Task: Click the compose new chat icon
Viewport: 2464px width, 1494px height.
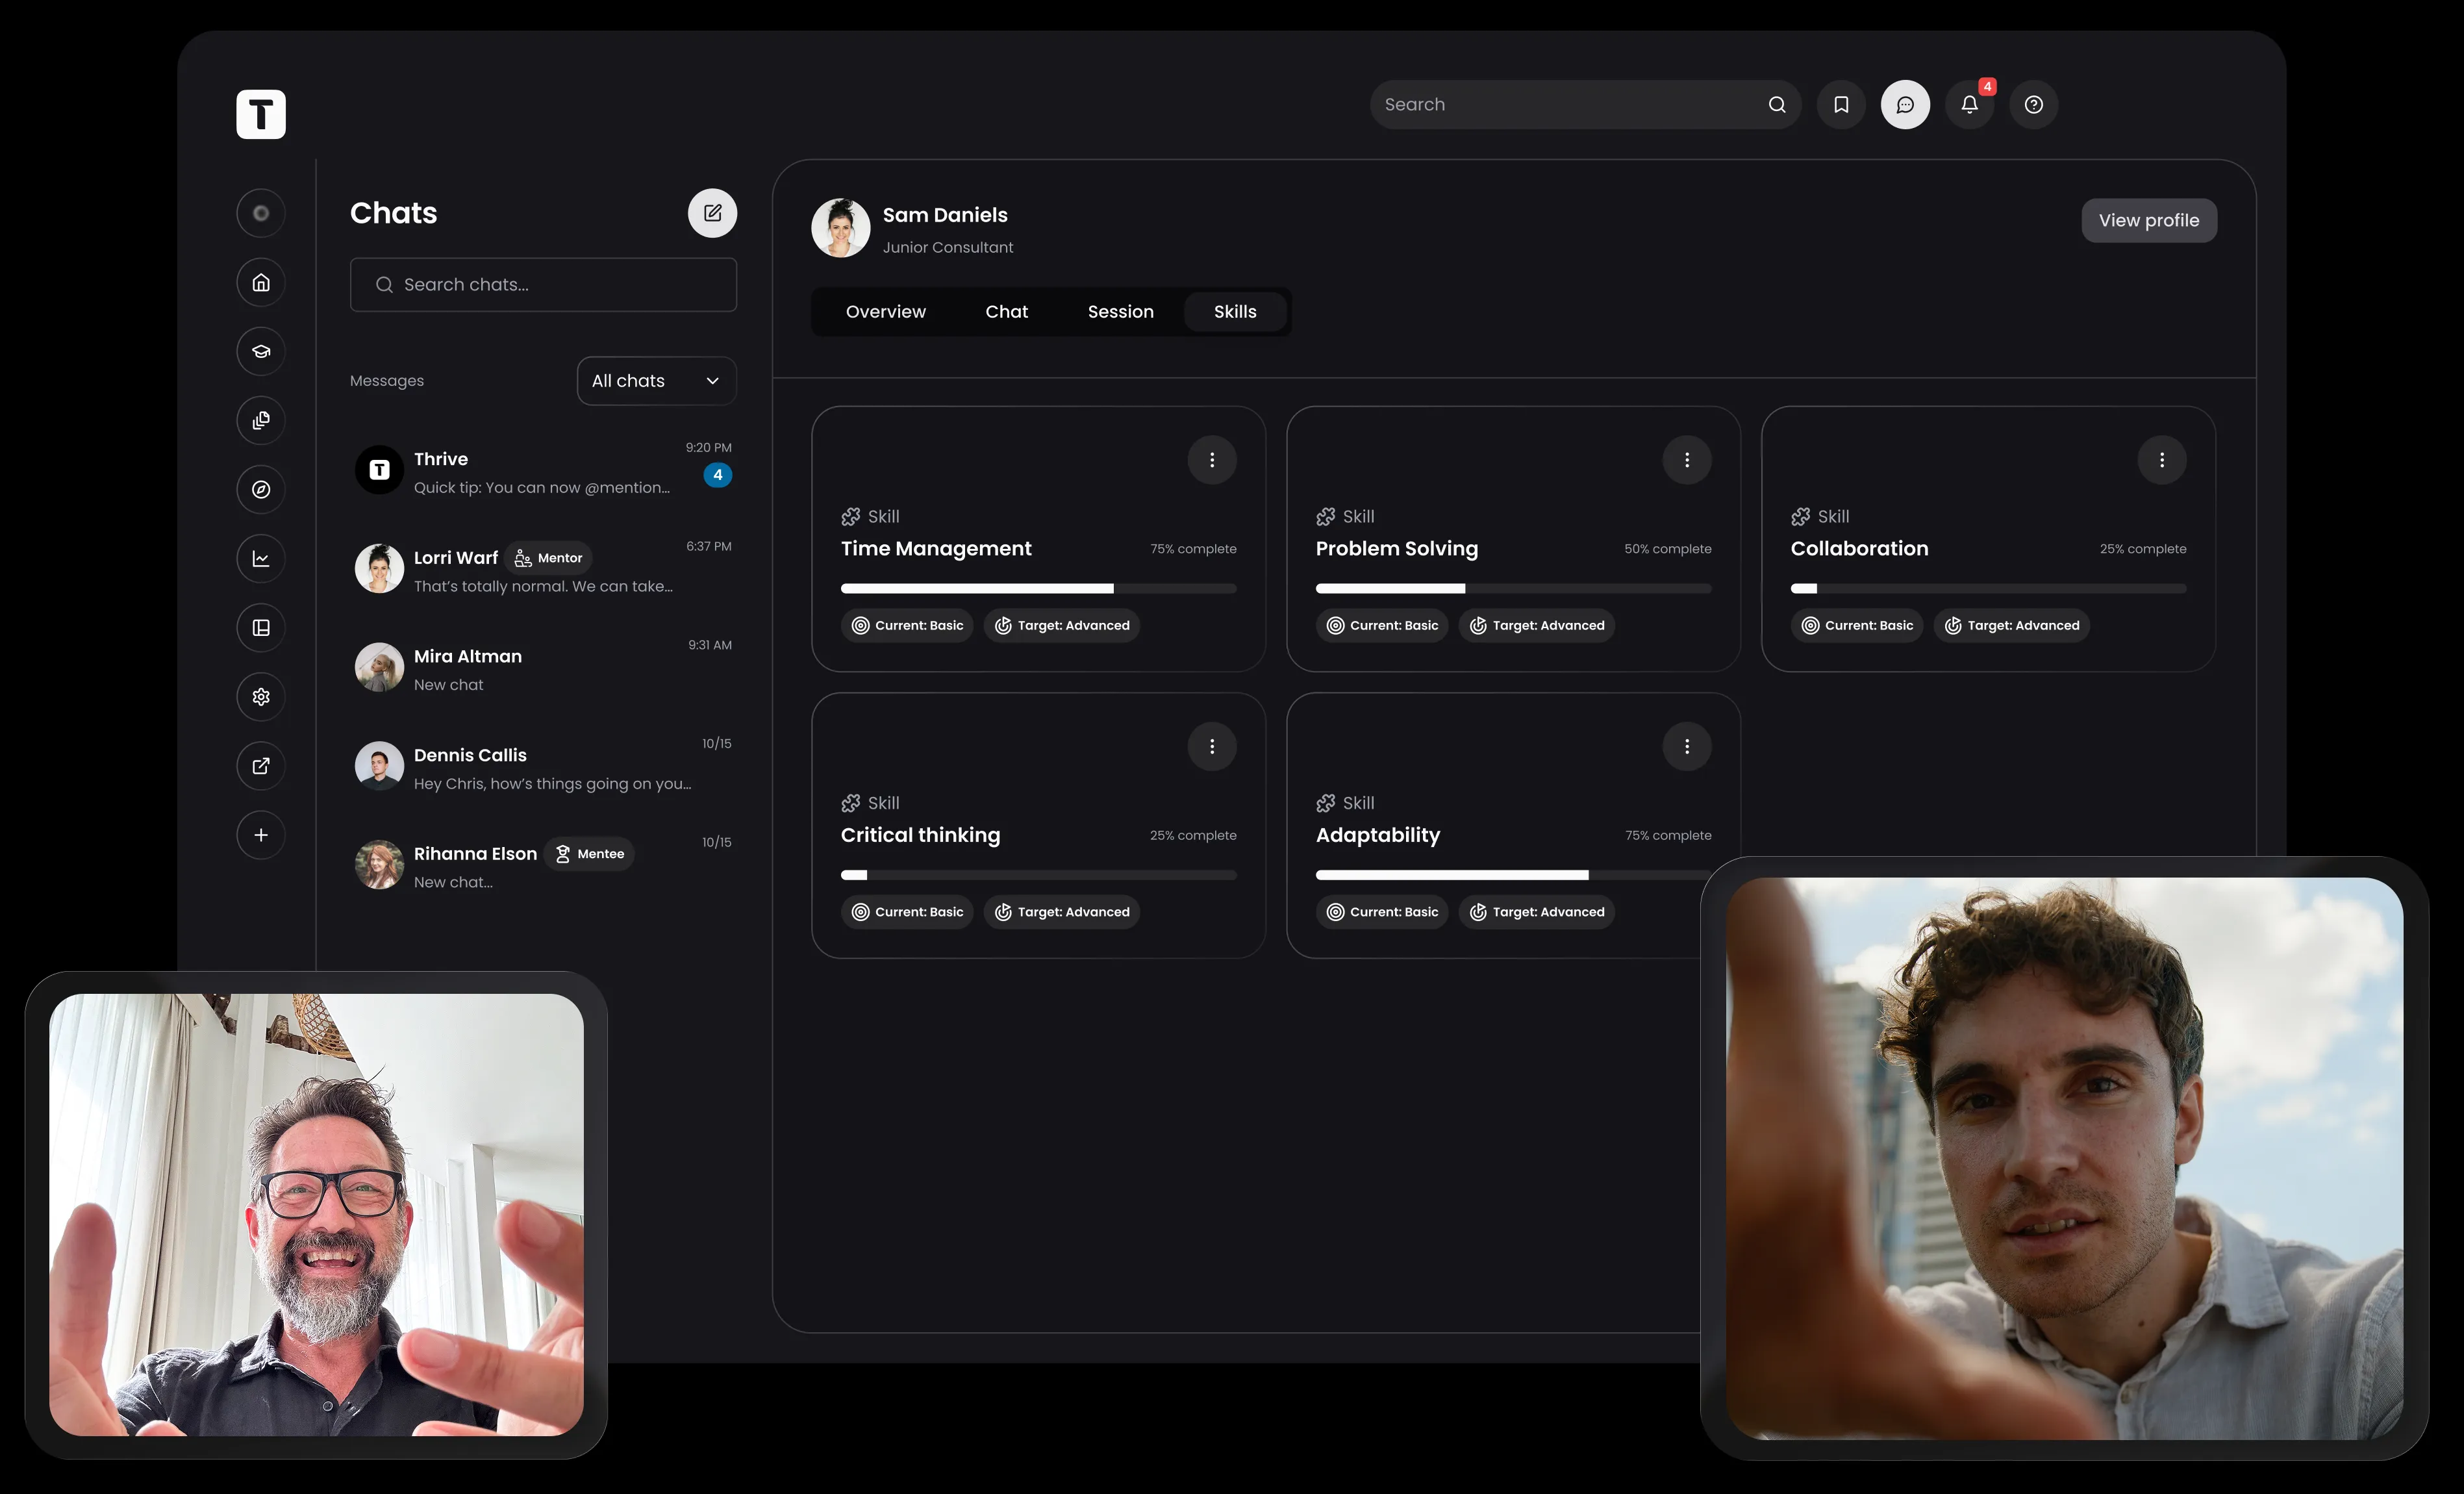Action: (712, 213)
